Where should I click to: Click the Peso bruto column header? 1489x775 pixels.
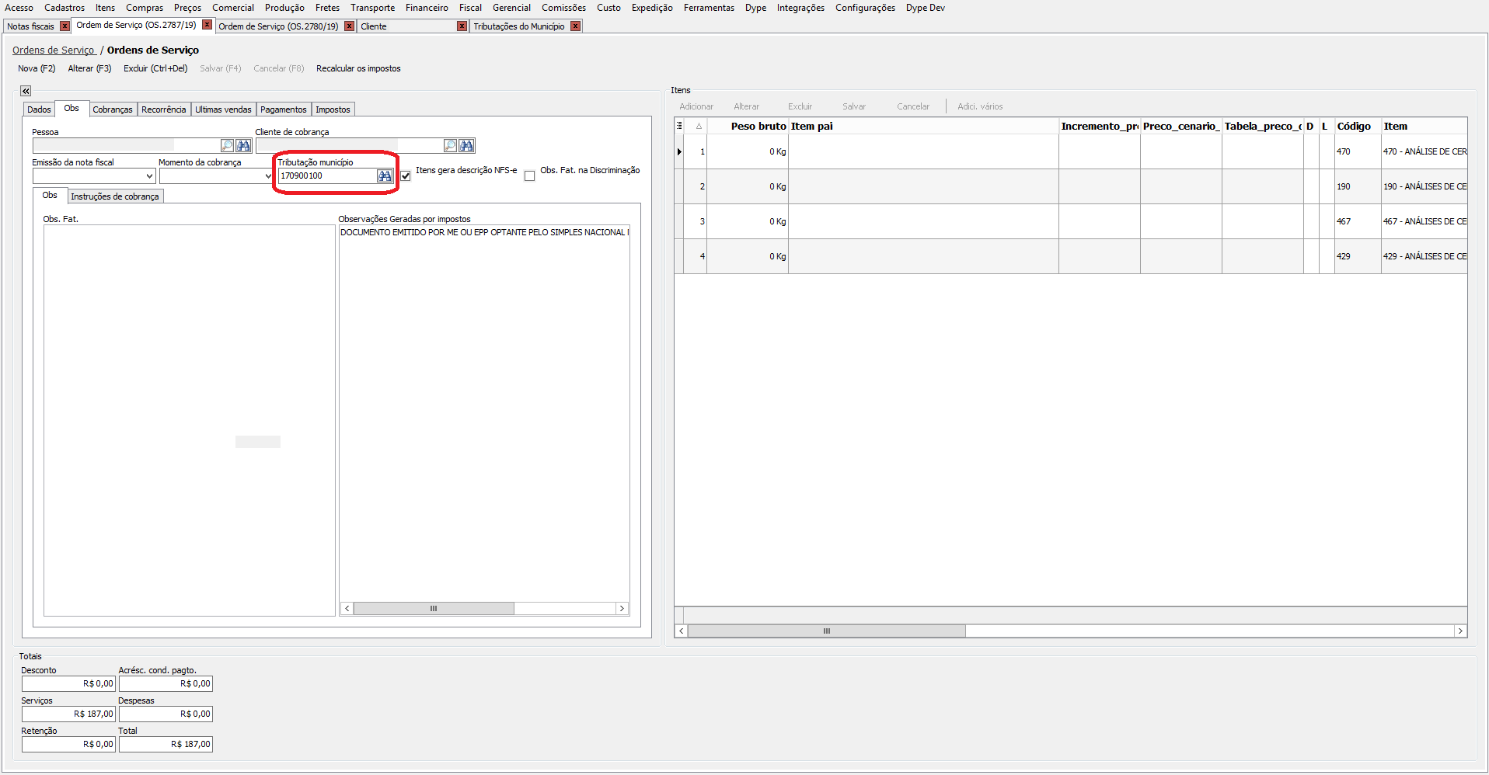(748, 126)
